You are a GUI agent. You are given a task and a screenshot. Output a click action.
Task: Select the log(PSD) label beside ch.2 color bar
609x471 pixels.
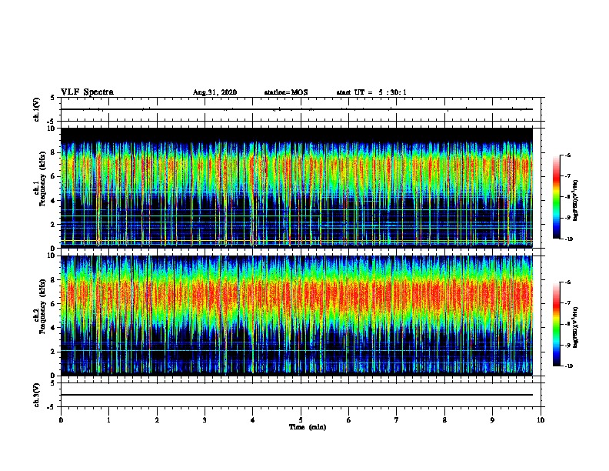pos(576,328)
